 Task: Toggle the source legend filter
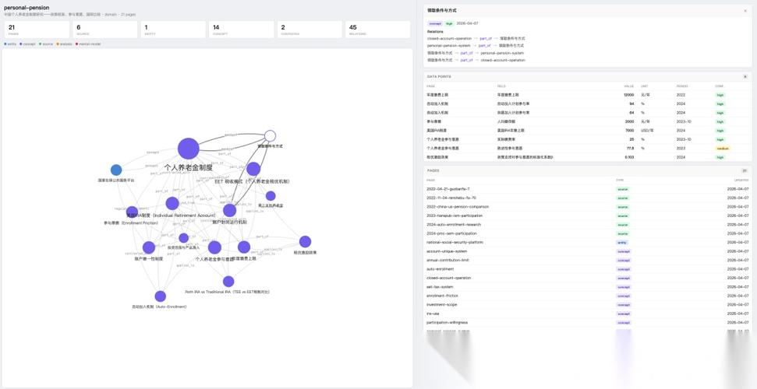[x=46, y=44]
